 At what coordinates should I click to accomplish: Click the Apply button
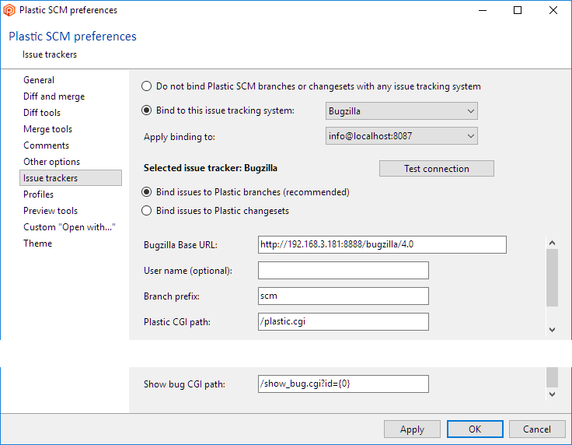coord(412,429)
